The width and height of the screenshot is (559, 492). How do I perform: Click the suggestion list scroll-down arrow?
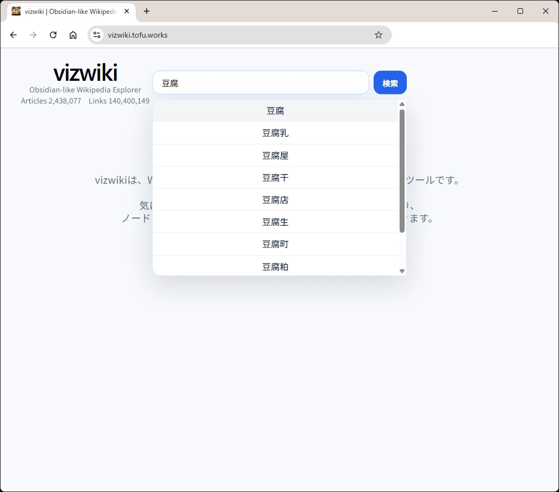(402, 271)
